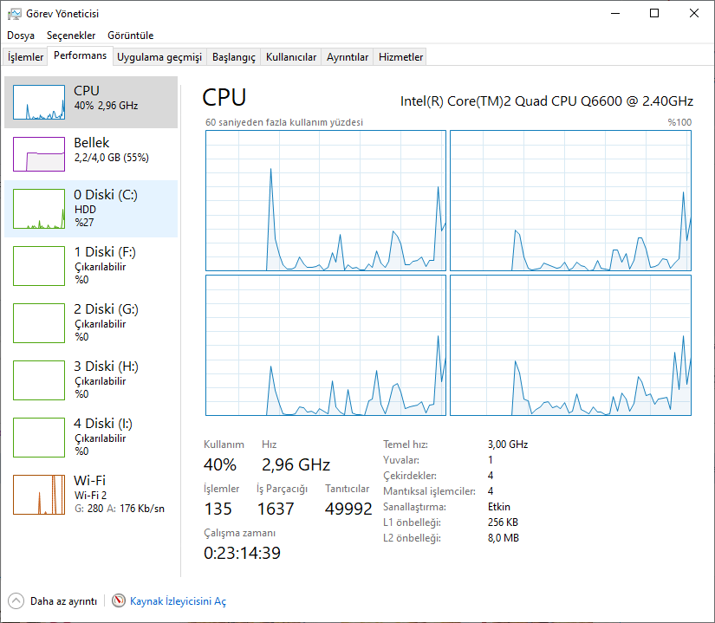
Task: Switch to the Başlangıç tab
Action: pyautogui.click(x=234, y=57)
